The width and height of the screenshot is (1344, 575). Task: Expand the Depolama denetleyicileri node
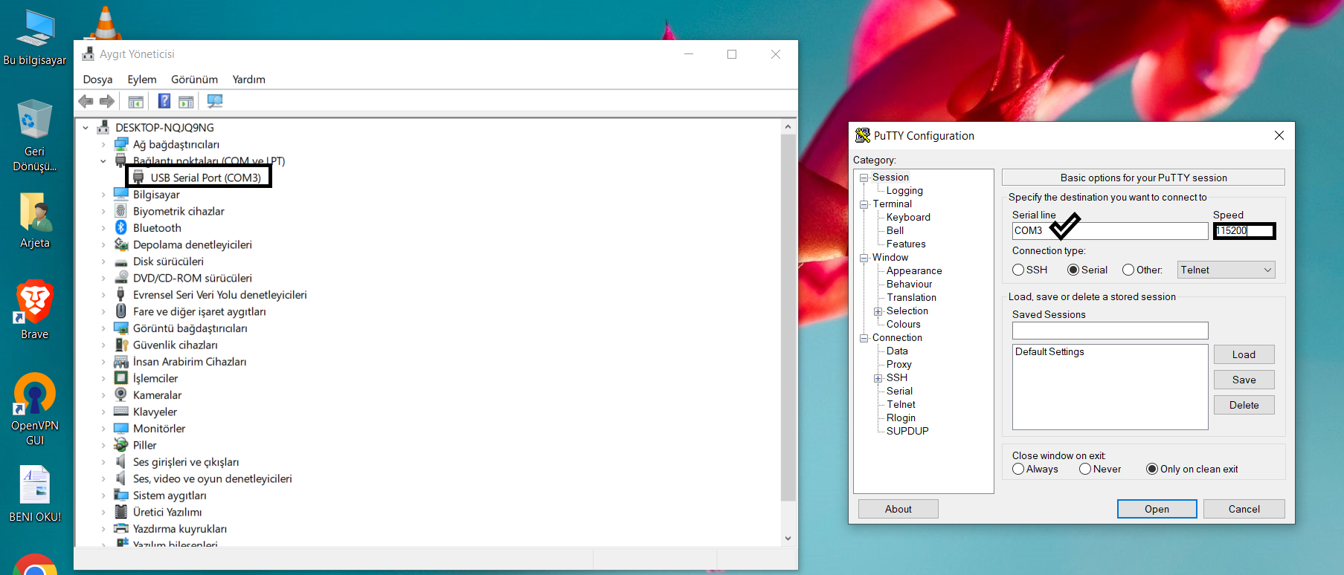click(x=103, y=244)
